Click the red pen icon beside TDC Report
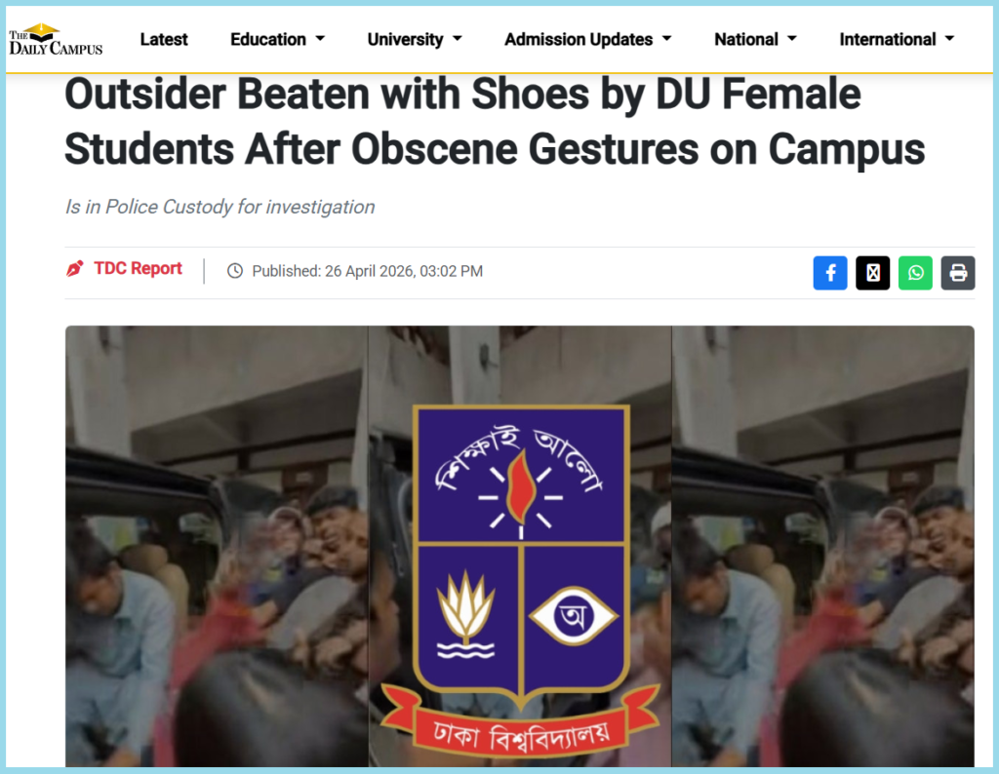Viewport: 999px width, 774px height. point(74,269)
